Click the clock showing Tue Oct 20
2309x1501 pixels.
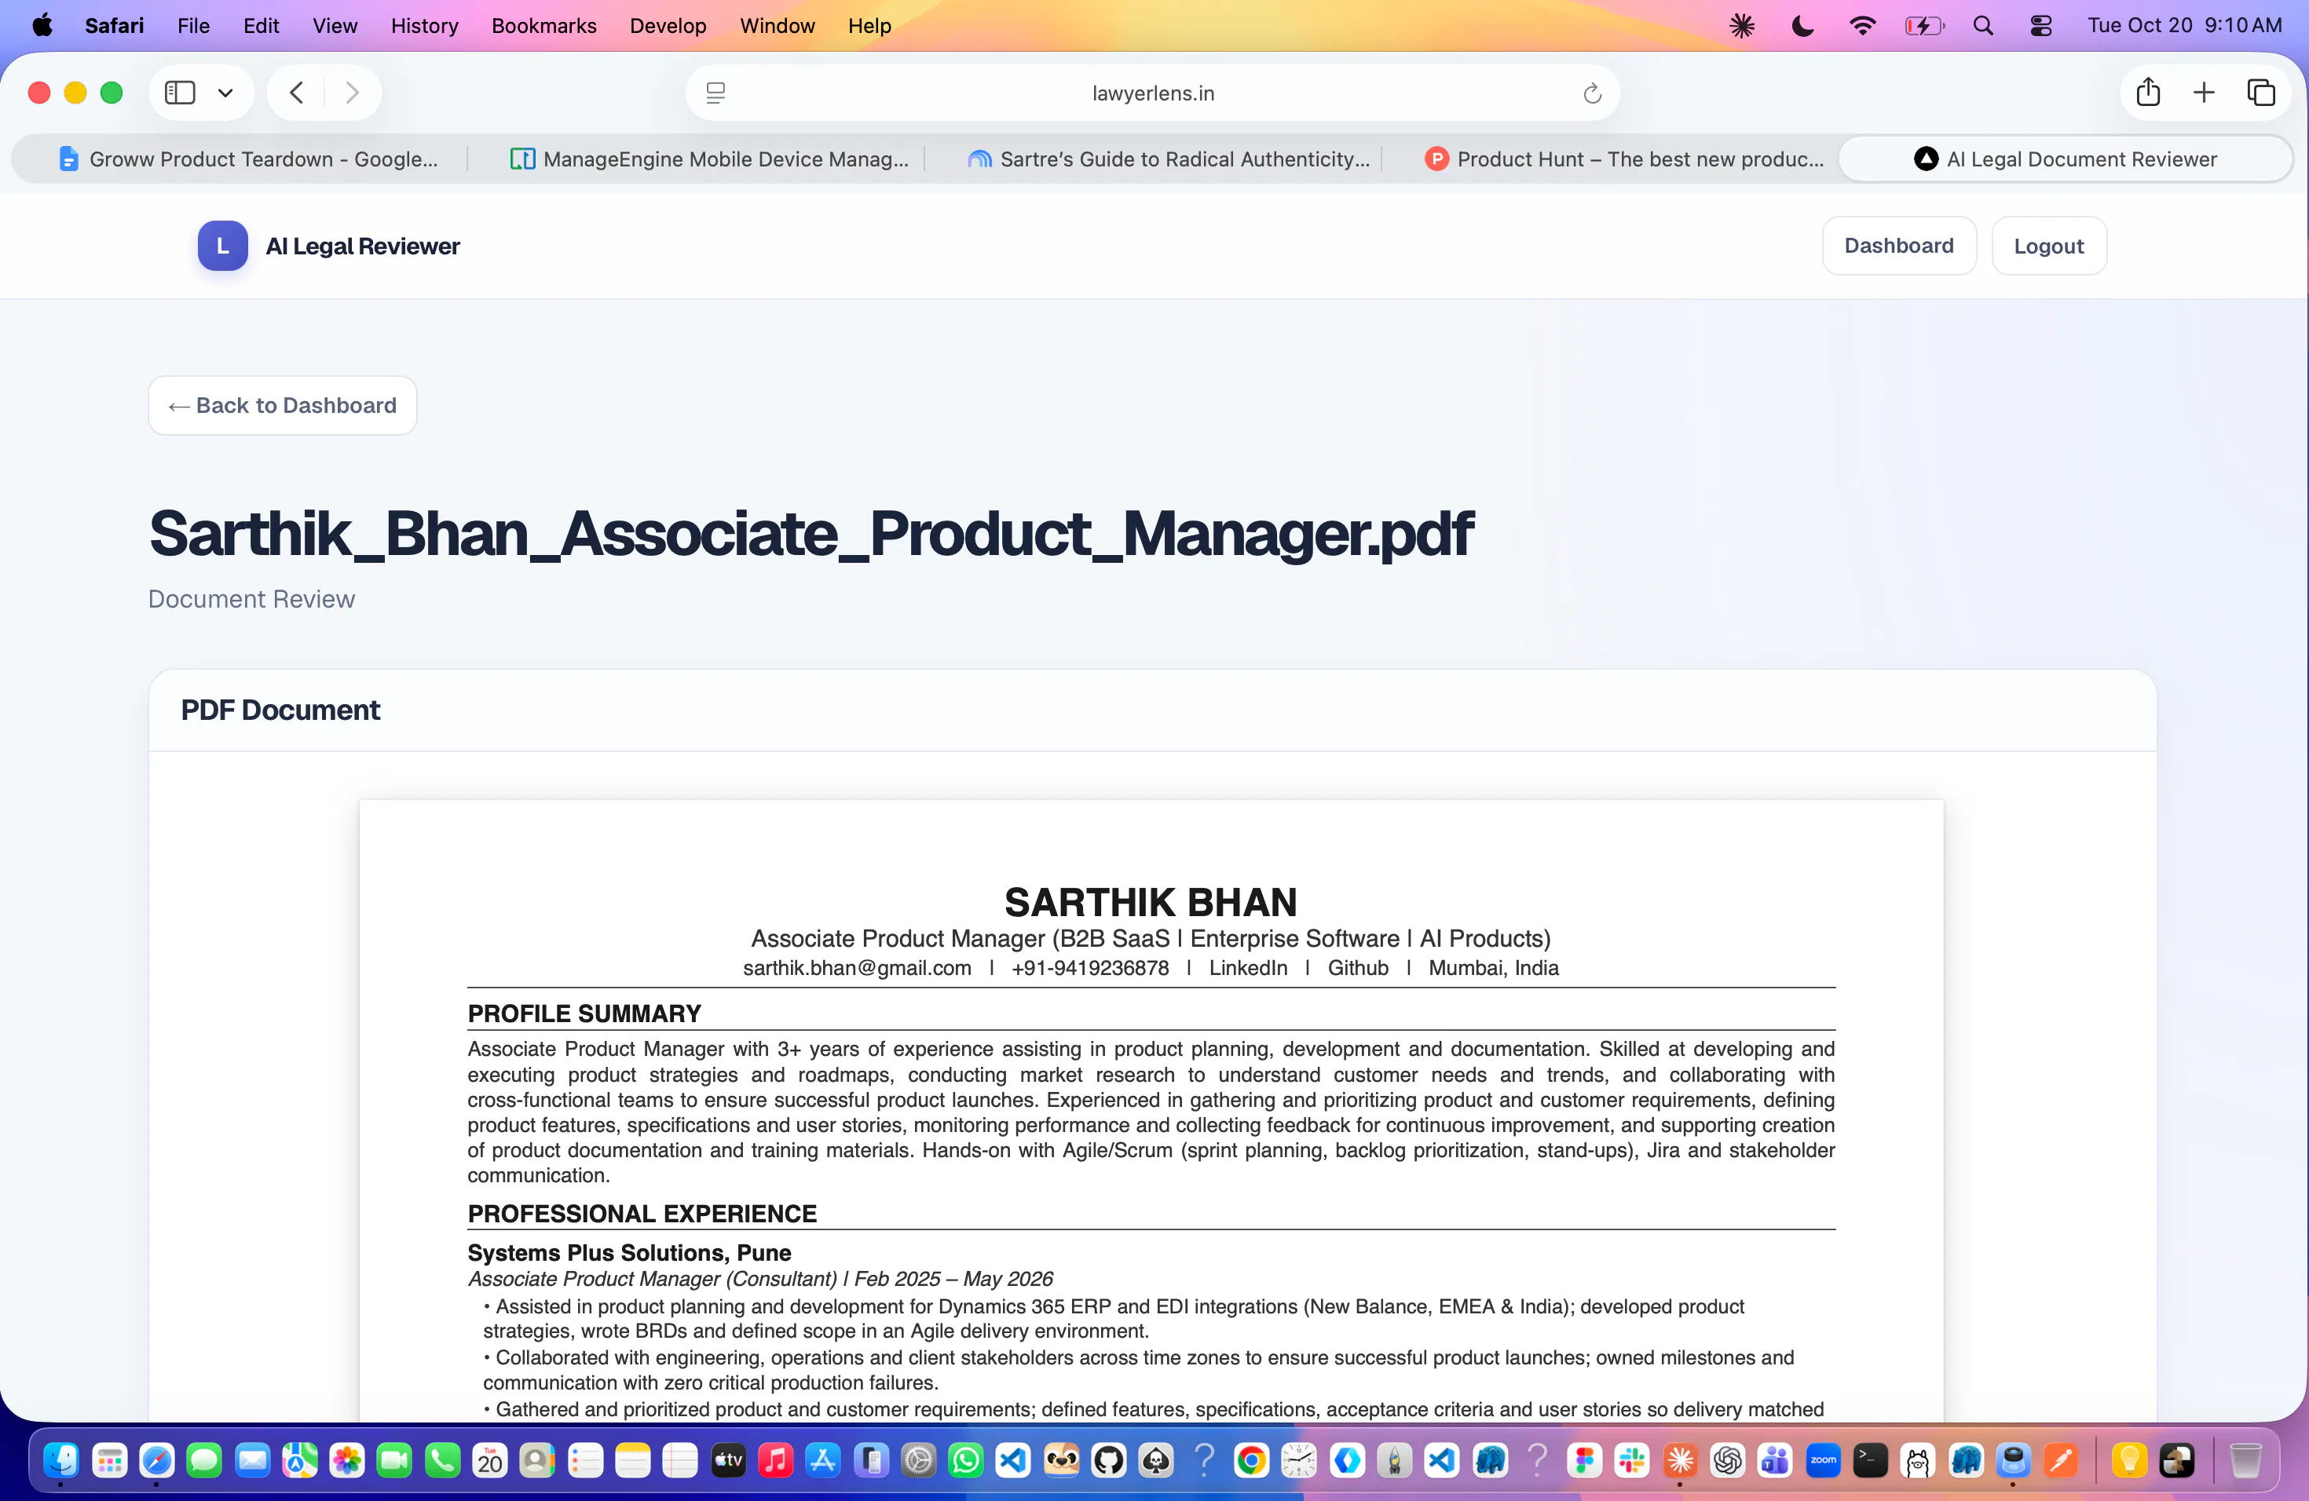coord(2184,25)
